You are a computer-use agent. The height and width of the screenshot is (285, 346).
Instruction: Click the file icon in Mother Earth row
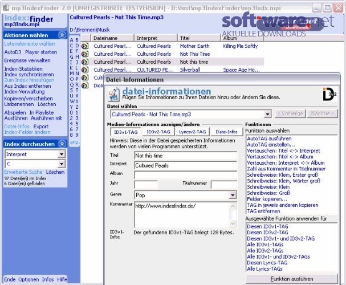tap(85, 46)
